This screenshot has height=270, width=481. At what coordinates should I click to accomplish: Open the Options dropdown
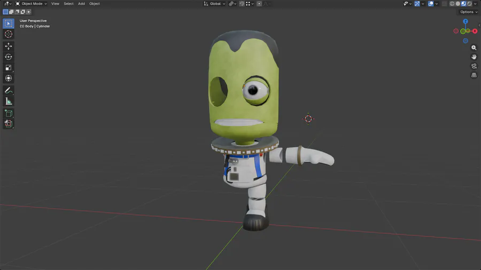(x=468, y=12)
